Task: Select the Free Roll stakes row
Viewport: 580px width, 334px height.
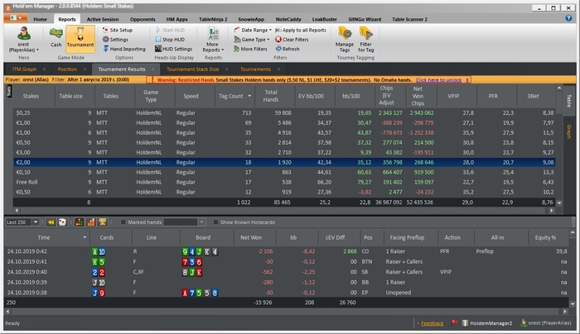Action: [x=284, y=182]
